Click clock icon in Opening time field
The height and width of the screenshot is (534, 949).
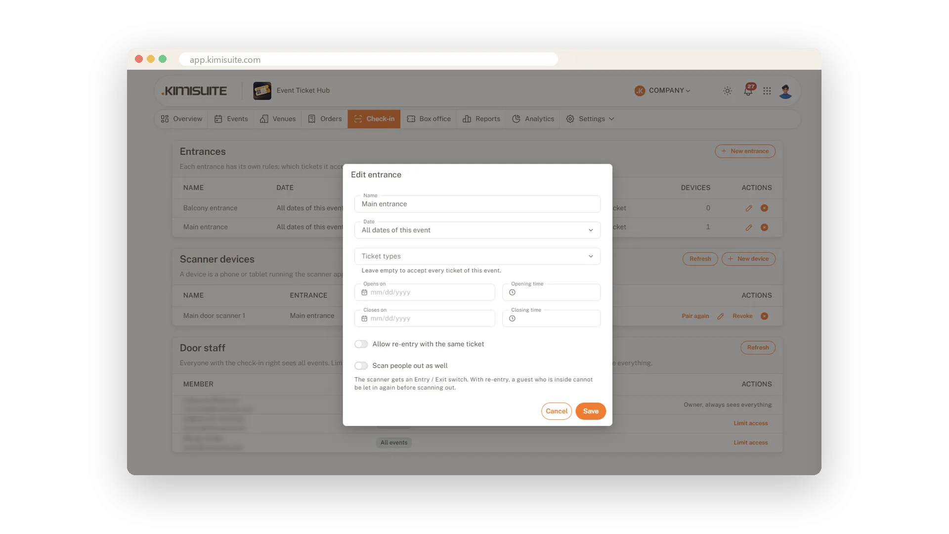point(512,293)
